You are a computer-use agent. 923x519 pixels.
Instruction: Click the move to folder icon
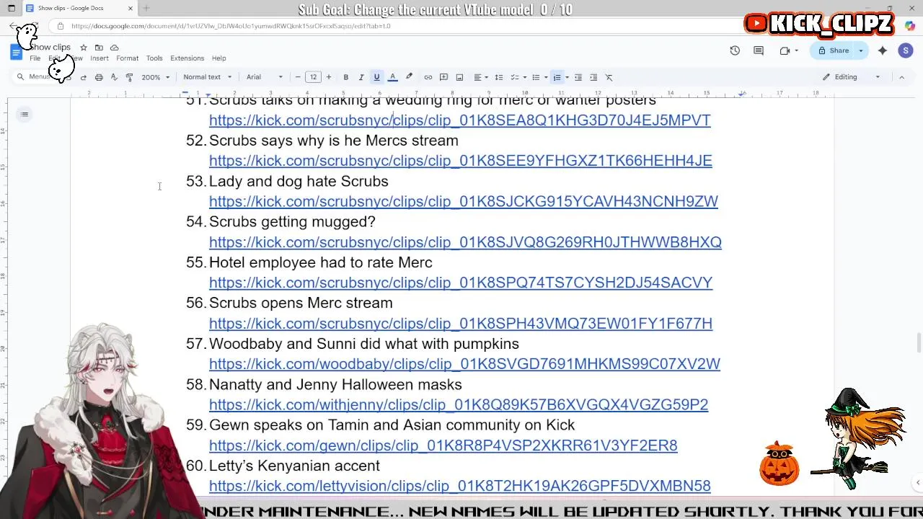pyautogui.click(x=99, y=48)
